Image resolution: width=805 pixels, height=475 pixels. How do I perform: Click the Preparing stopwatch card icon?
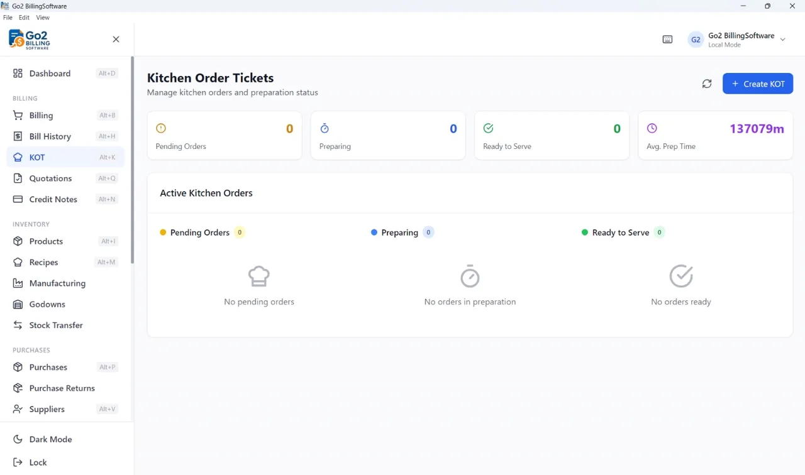325,128
